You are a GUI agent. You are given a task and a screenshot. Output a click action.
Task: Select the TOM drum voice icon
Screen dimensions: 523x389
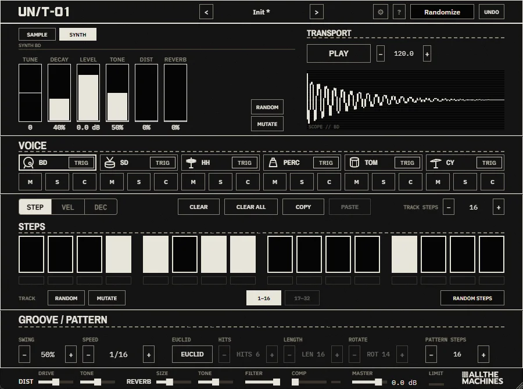[x=354, y=163]
